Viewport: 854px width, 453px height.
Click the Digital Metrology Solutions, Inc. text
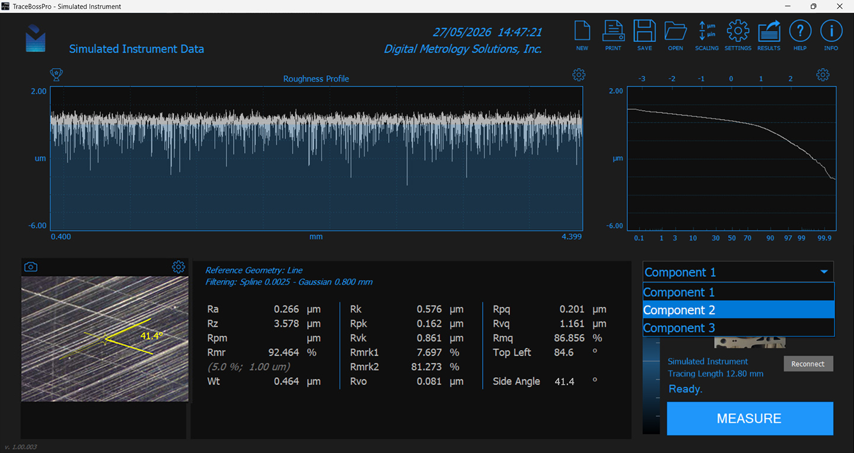pos(463,49)
